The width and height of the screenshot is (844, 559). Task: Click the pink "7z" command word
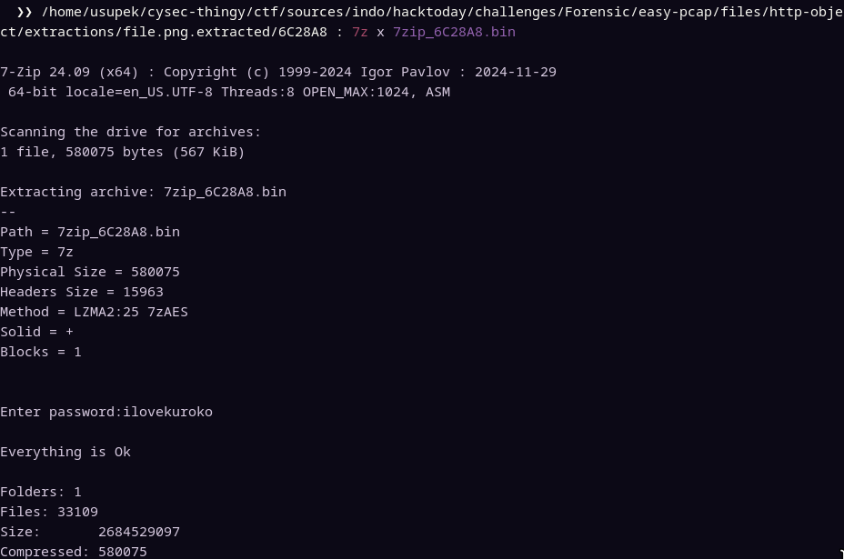[x=360, y=32]
